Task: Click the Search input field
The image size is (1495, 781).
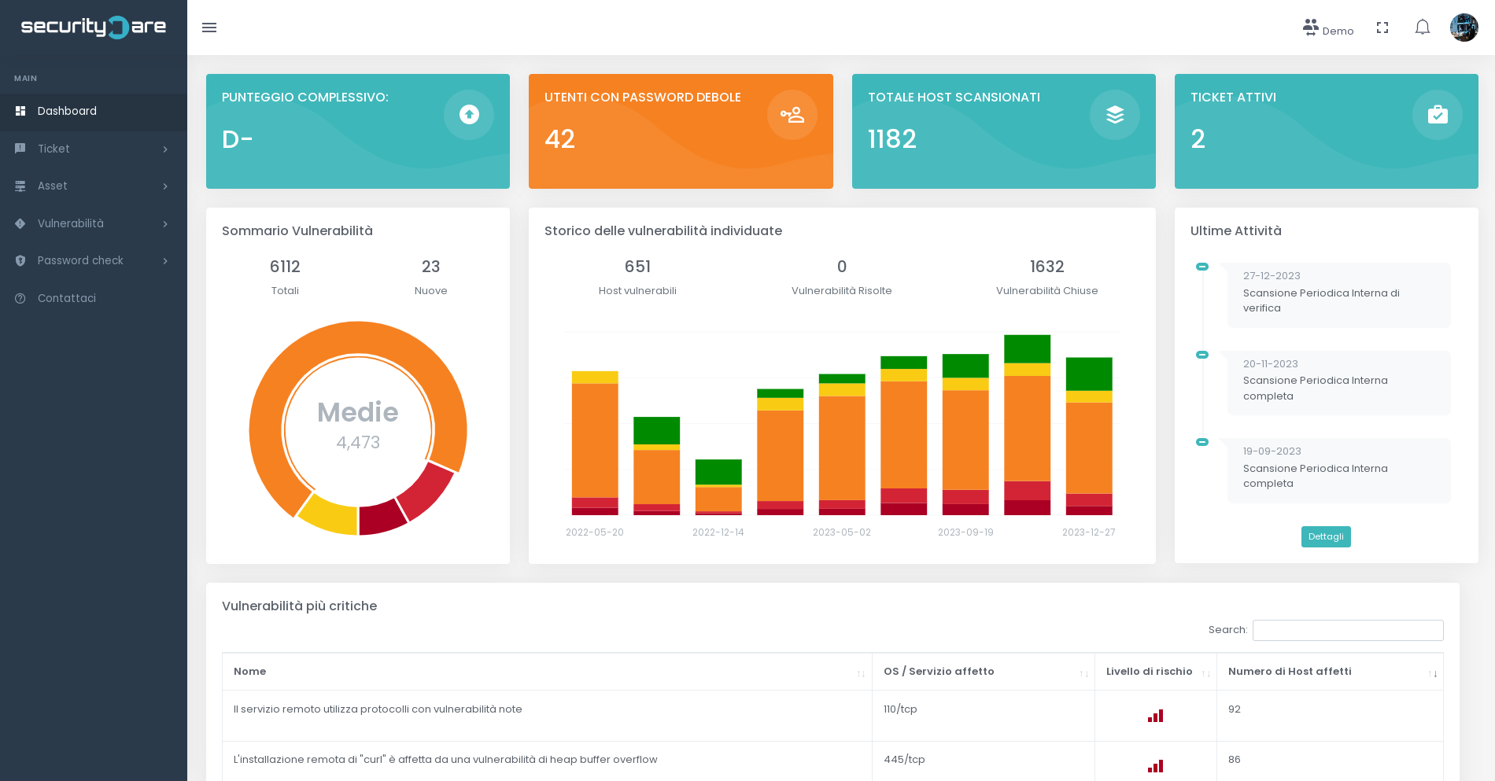Action: pyautogui.click(x=1348, y=630)
